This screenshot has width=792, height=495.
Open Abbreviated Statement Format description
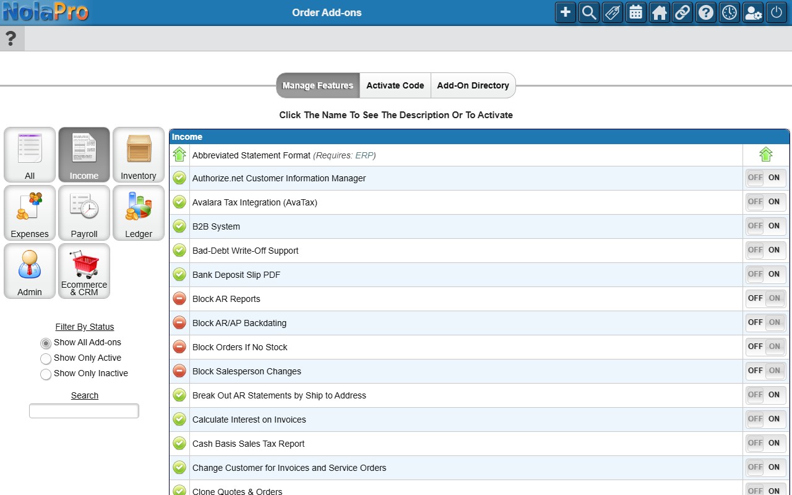(252, 155)
